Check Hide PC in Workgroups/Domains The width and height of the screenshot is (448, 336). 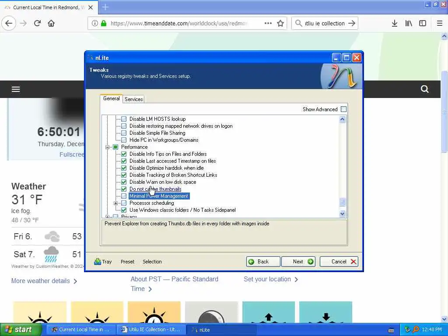[x=124, y=140]
